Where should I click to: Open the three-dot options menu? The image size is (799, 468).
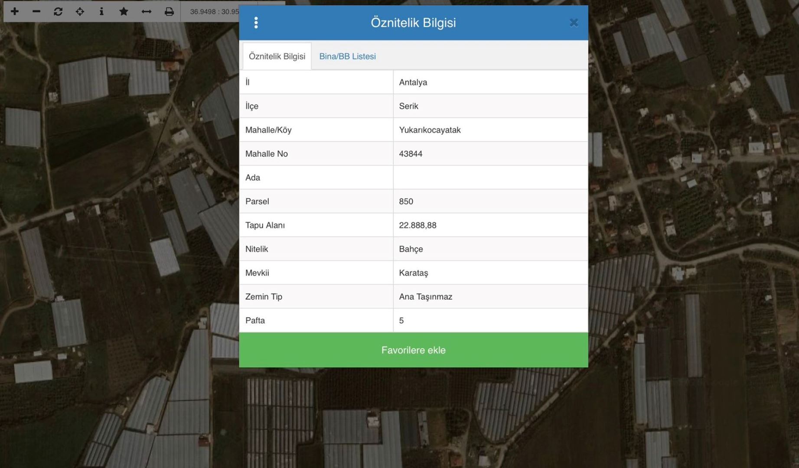pyautogui.click(x=256, y=23)
